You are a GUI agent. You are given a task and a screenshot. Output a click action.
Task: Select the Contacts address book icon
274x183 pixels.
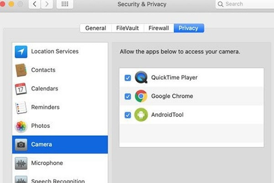pos(21,70)
